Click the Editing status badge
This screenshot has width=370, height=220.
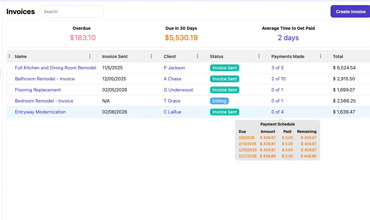tap(219, 101)
